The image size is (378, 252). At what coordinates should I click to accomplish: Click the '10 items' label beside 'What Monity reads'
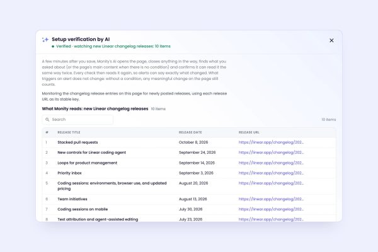pyautogui.click(x=158, y=109)
